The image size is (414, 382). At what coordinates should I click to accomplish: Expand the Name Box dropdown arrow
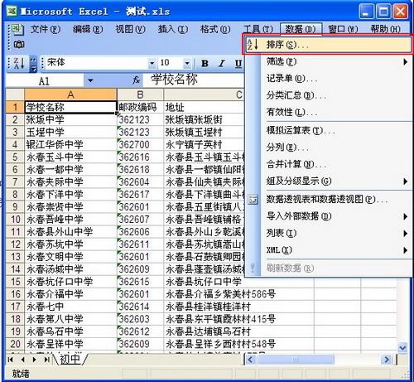[90, 81]
